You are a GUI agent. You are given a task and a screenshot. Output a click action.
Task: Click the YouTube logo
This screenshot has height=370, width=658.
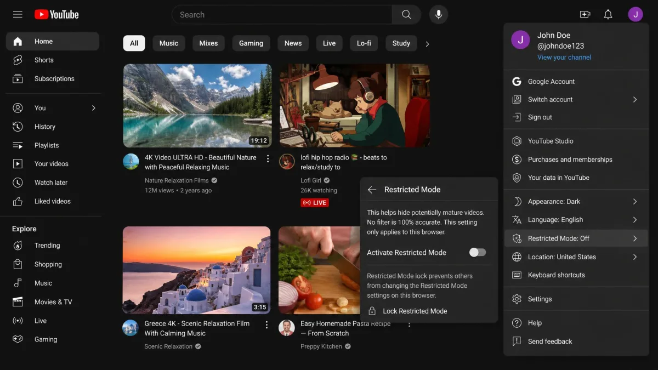[x=56, y=15]
